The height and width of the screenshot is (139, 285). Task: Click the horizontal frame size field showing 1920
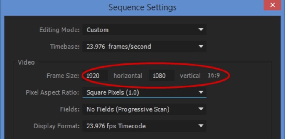pyautogui.click(x=95, y=76)
